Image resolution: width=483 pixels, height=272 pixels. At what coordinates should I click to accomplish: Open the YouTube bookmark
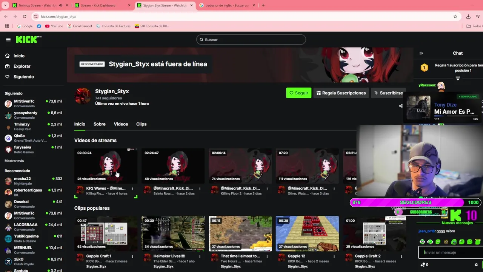point(54,26)
